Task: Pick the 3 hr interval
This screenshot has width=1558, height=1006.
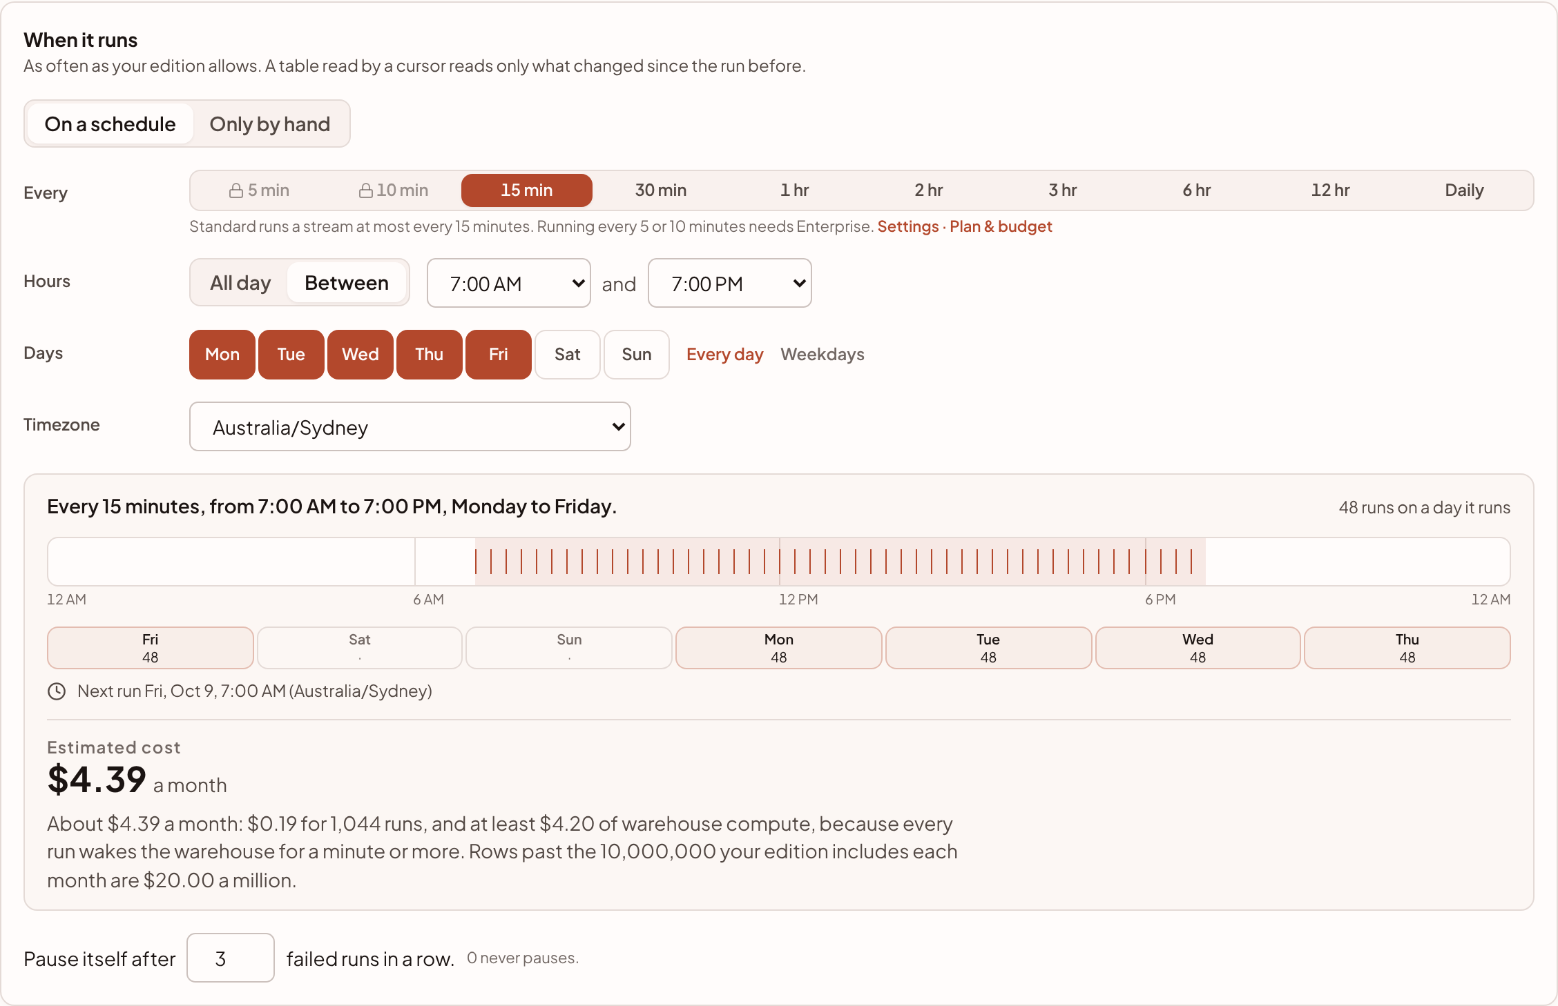Action: pyautogui.click(x=1063, y=190)
